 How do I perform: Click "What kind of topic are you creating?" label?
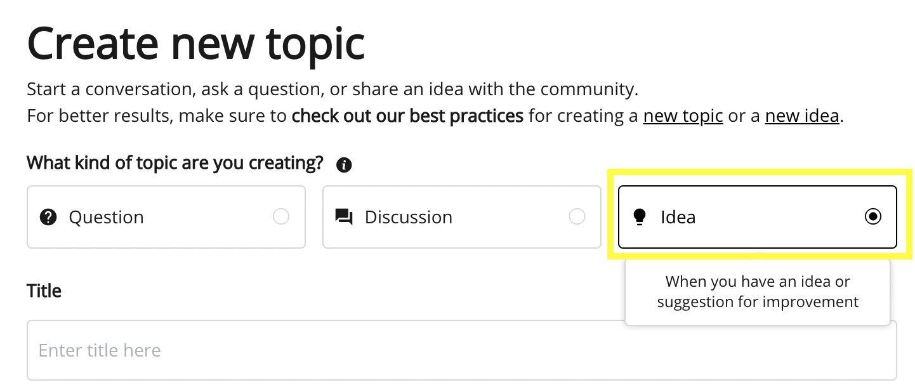coord(175,163)
